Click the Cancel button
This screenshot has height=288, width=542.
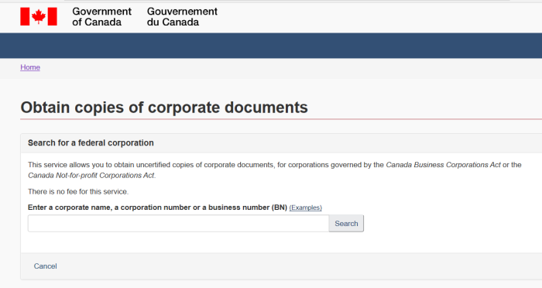click(x=45, y=266)
